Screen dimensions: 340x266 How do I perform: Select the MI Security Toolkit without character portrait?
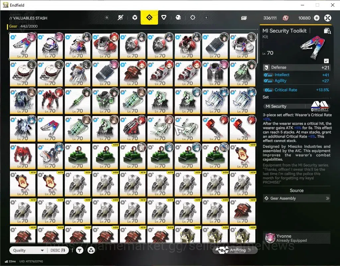tap(50, 129)
